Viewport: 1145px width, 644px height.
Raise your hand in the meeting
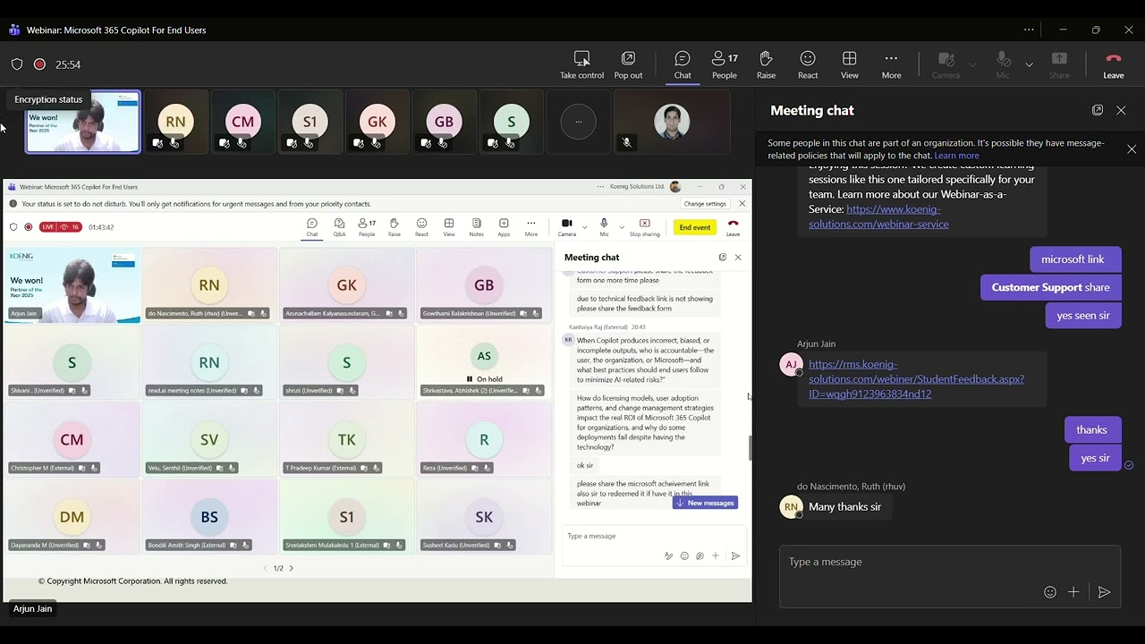766,64
